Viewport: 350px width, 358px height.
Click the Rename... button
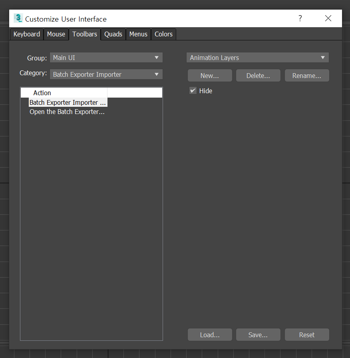(307, 76)
